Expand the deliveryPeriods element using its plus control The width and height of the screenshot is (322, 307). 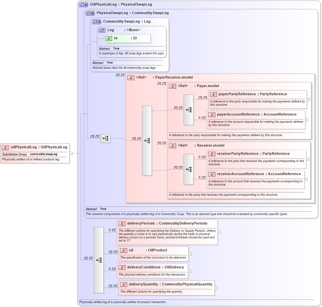[218, 232]
